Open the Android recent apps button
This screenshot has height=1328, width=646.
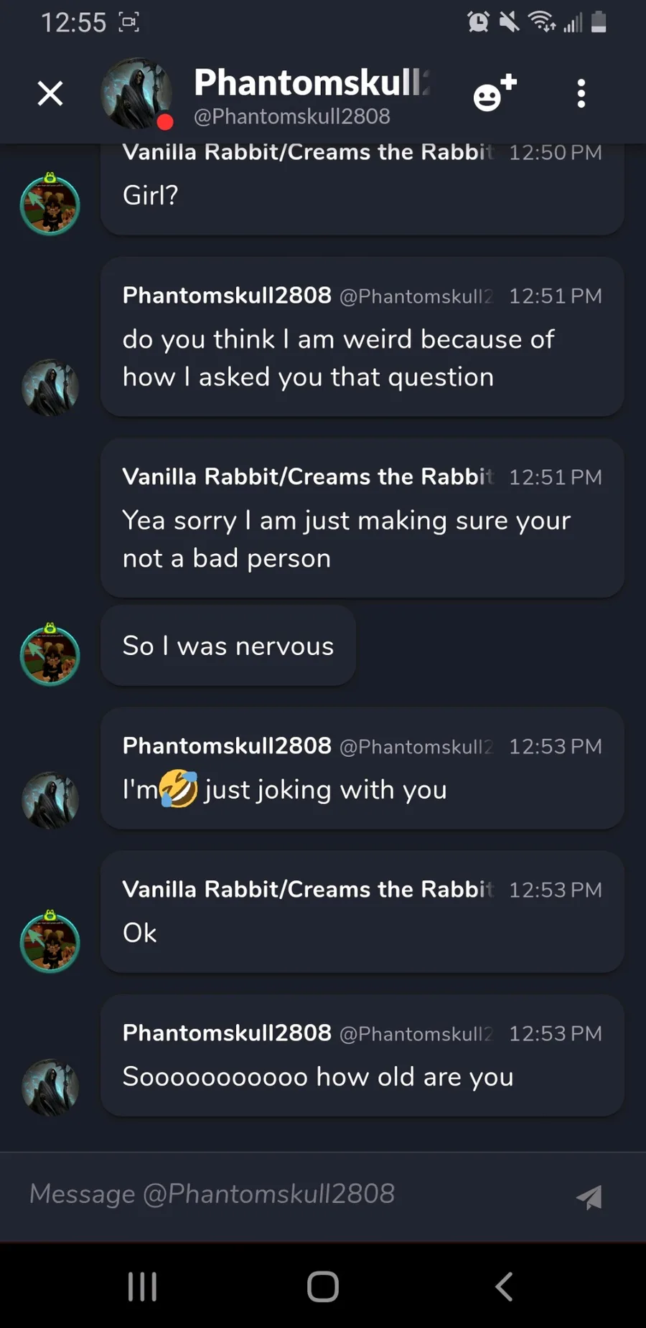[142, 1286]
